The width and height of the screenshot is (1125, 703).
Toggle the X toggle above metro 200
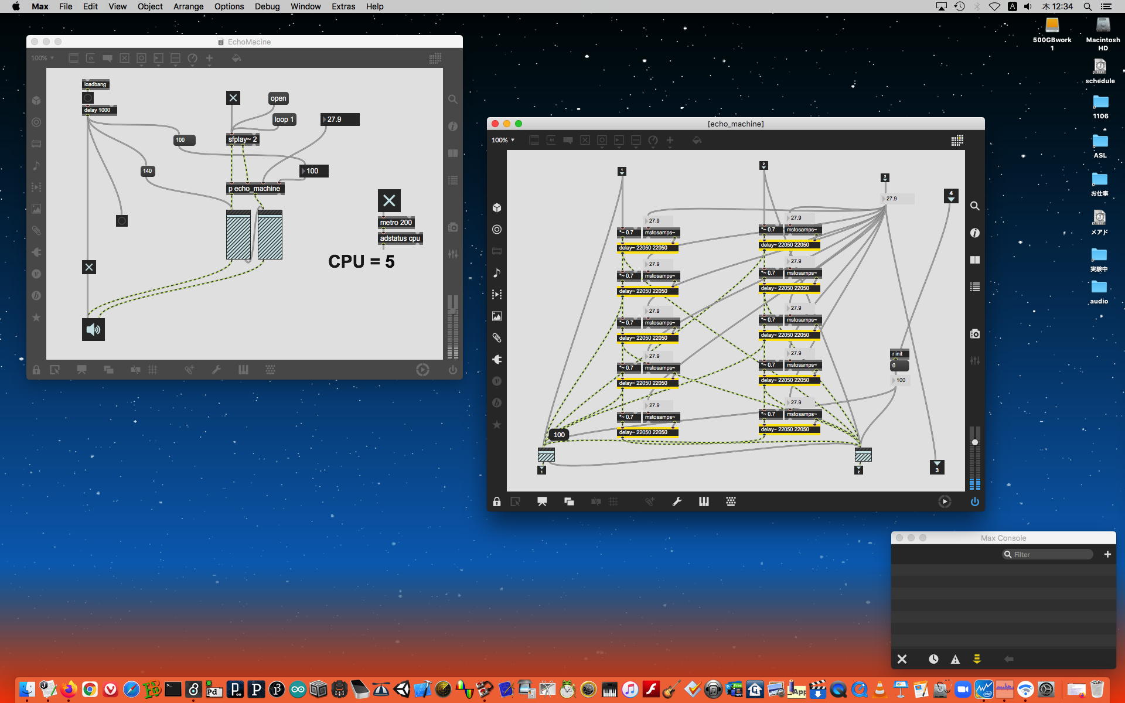coord(389,201)
